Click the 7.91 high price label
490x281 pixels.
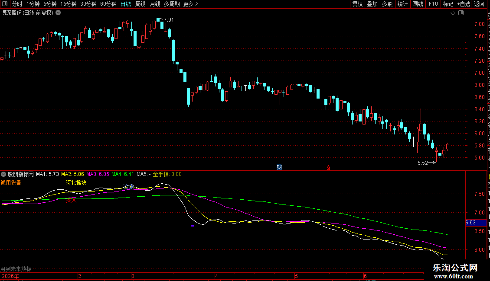point(169,19)
